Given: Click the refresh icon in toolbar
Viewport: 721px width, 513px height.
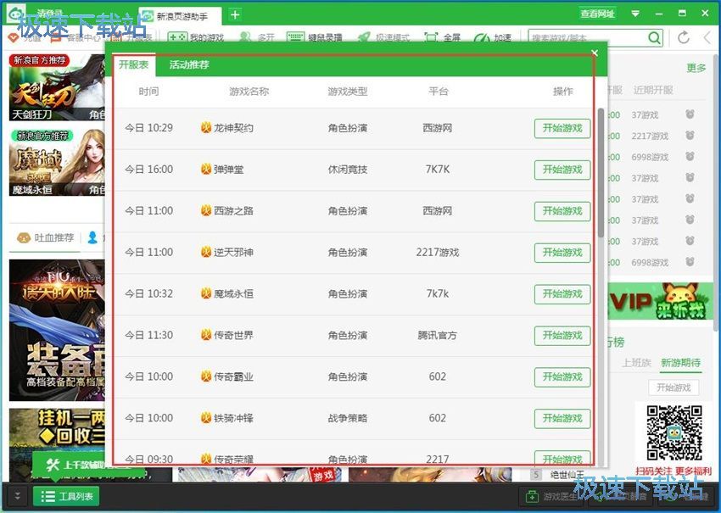Looking at the screenshot, I should pos(684,37).
